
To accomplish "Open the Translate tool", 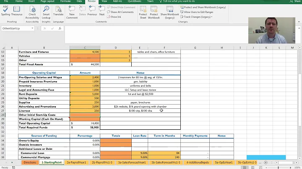I will click(x=58, y=11).
